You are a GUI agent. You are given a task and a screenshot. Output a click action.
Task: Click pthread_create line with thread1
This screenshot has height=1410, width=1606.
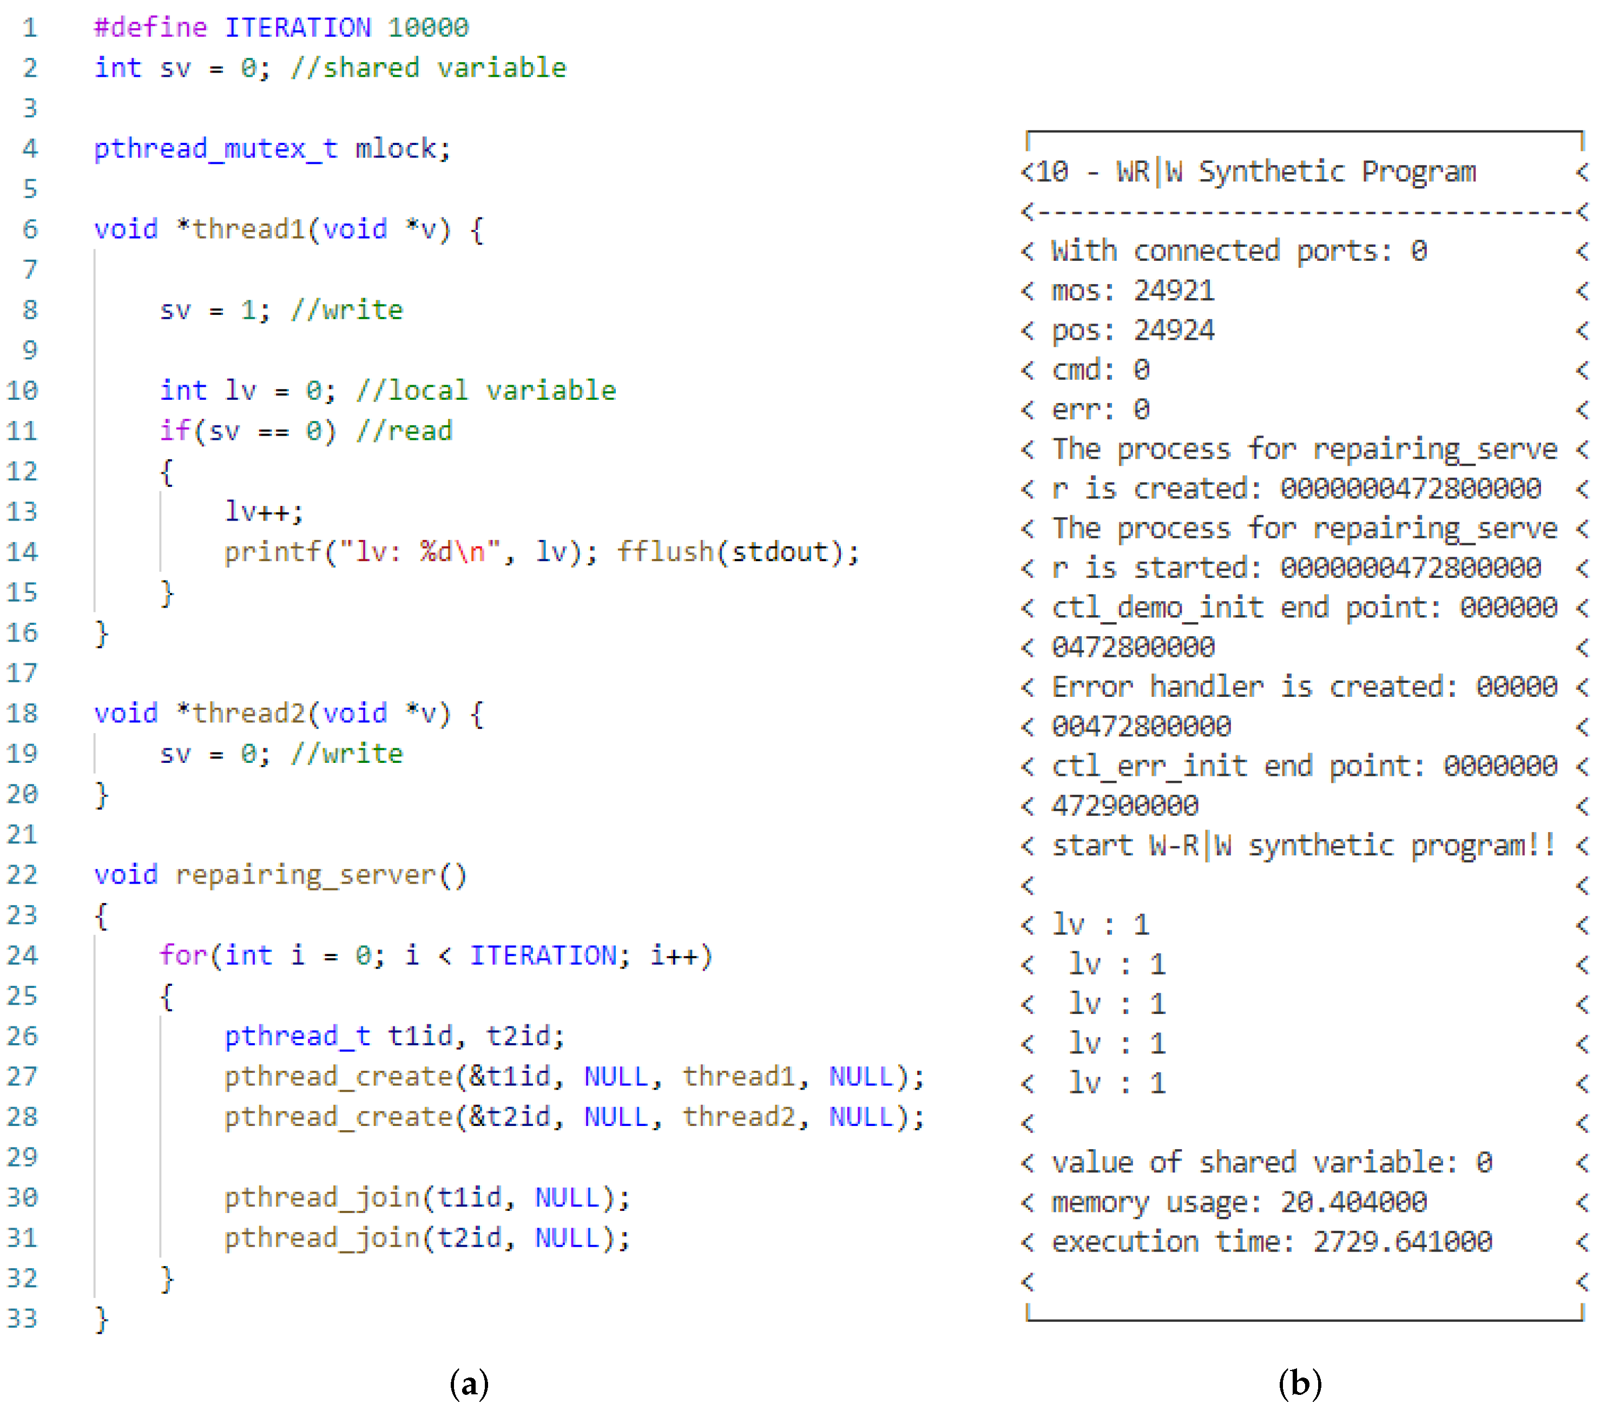(575, 1077)
